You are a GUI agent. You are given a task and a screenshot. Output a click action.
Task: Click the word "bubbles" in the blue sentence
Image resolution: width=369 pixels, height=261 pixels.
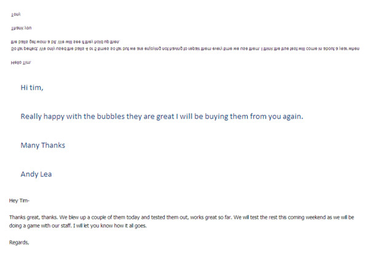pos(112,117)
